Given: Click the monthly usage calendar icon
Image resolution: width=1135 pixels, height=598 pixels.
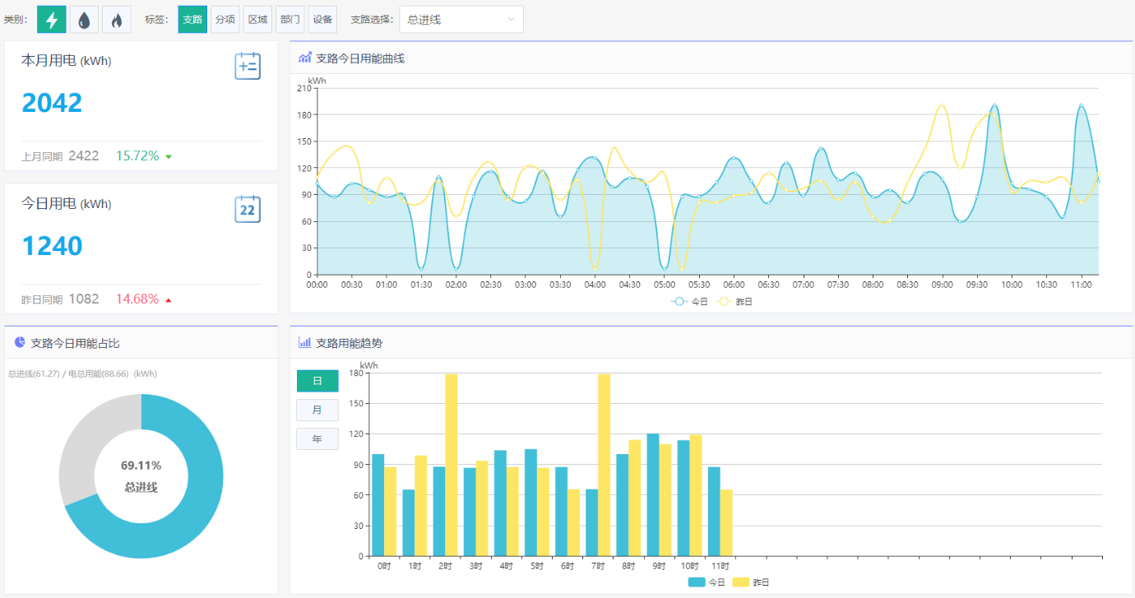Looking at the screenshot, I should (248, 66).
